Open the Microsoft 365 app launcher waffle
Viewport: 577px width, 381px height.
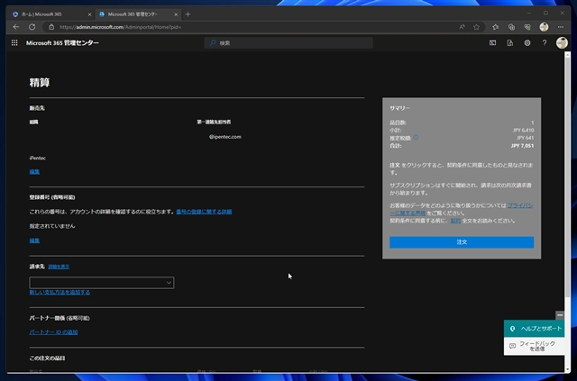tap(14, 43)
